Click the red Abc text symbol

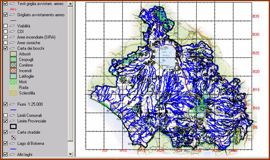13,9
